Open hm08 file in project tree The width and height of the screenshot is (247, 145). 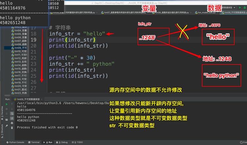click(19, 44)
